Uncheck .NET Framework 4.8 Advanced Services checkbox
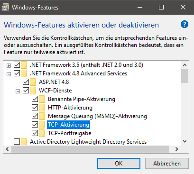The image size is (194, 174). (17, 73)
